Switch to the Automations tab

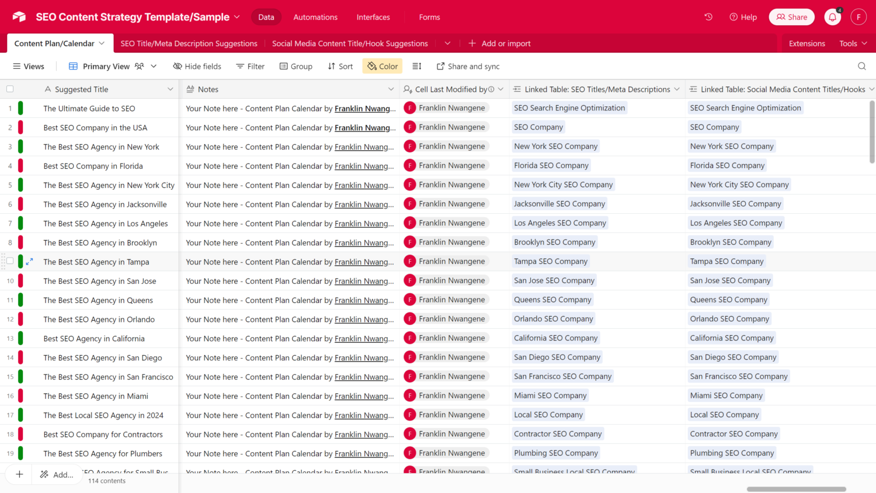[315, 17]
